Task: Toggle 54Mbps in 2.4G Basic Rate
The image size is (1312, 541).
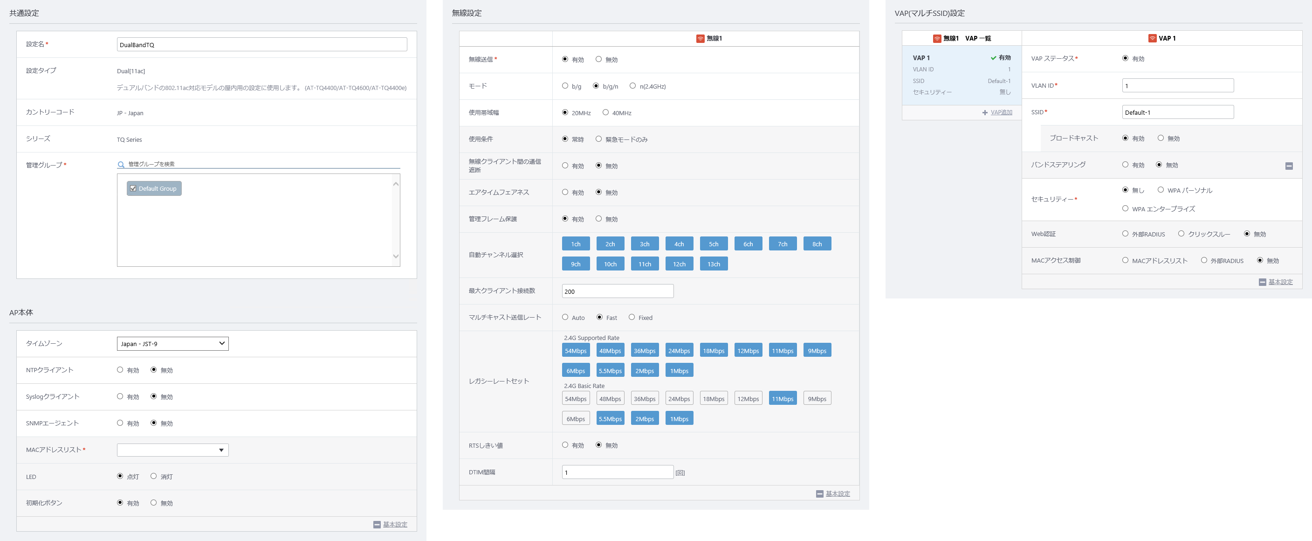Action: pos(576,398)
